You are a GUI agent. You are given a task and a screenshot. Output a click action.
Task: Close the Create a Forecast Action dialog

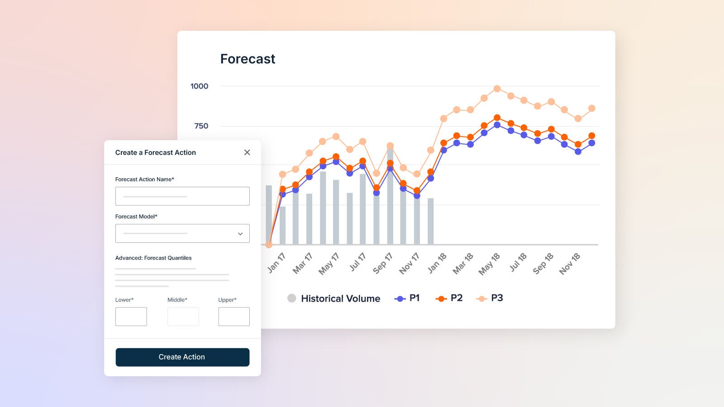click(x=247, y=152)
